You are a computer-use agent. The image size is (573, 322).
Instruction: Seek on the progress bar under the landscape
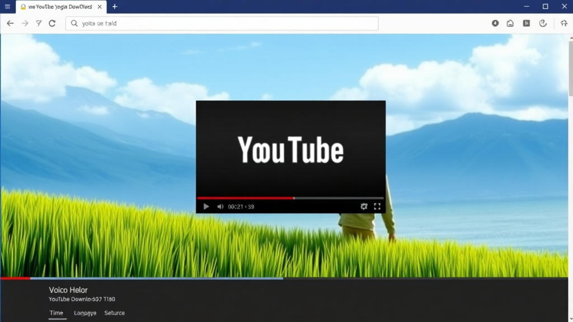[284, 278]
